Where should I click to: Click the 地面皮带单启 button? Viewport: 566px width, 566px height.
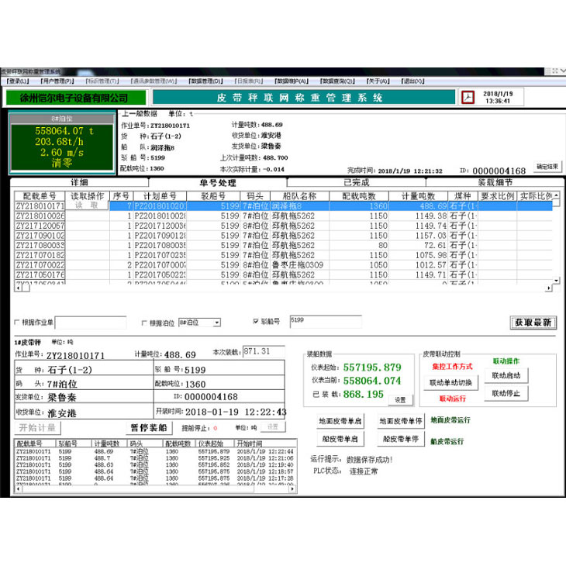pos(340,421)
